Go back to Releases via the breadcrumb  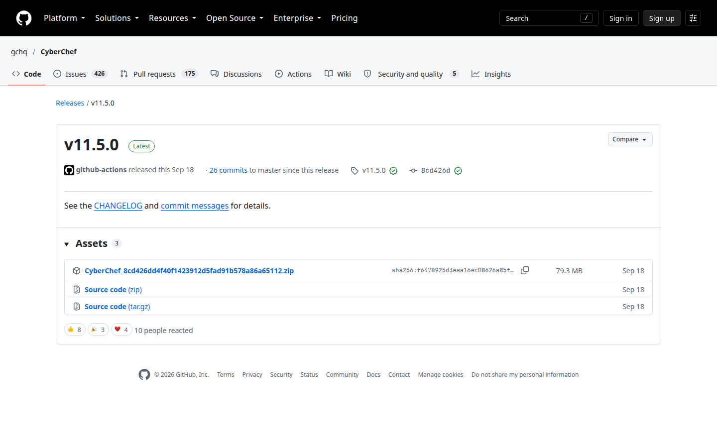(70, 103)
